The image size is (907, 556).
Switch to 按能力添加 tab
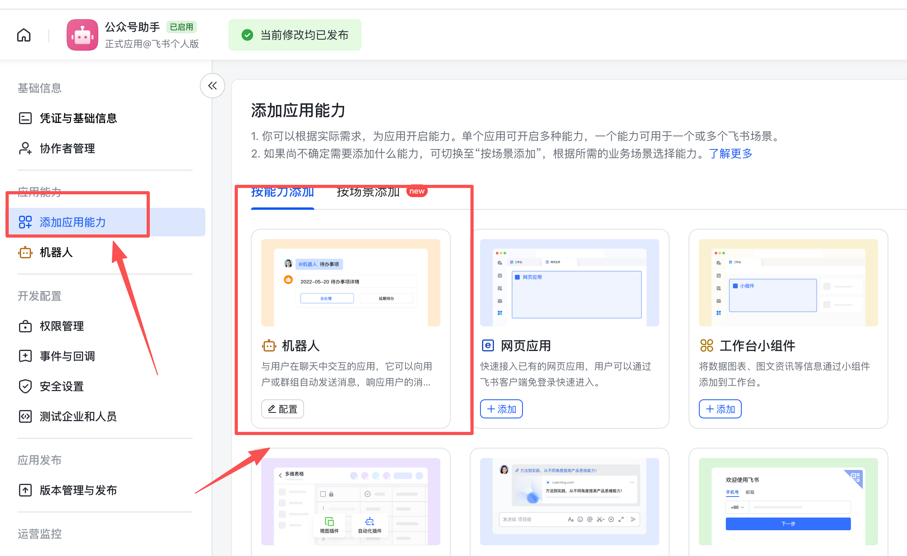(x=282, y=193)
